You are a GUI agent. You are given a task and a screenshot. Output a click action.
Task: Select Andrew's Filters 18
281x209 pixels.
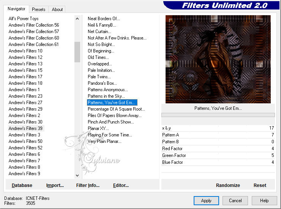point(25,83)
